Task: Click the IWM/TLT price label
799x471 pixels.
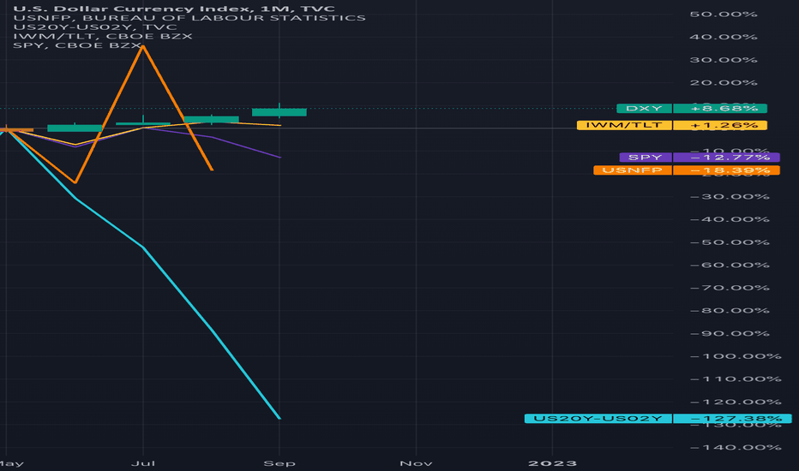Action: [624, 125]
